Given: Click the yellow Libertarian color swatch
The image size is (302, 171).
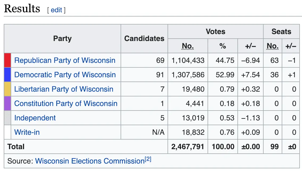Looking at the screenshot, I should coord(7,89).
